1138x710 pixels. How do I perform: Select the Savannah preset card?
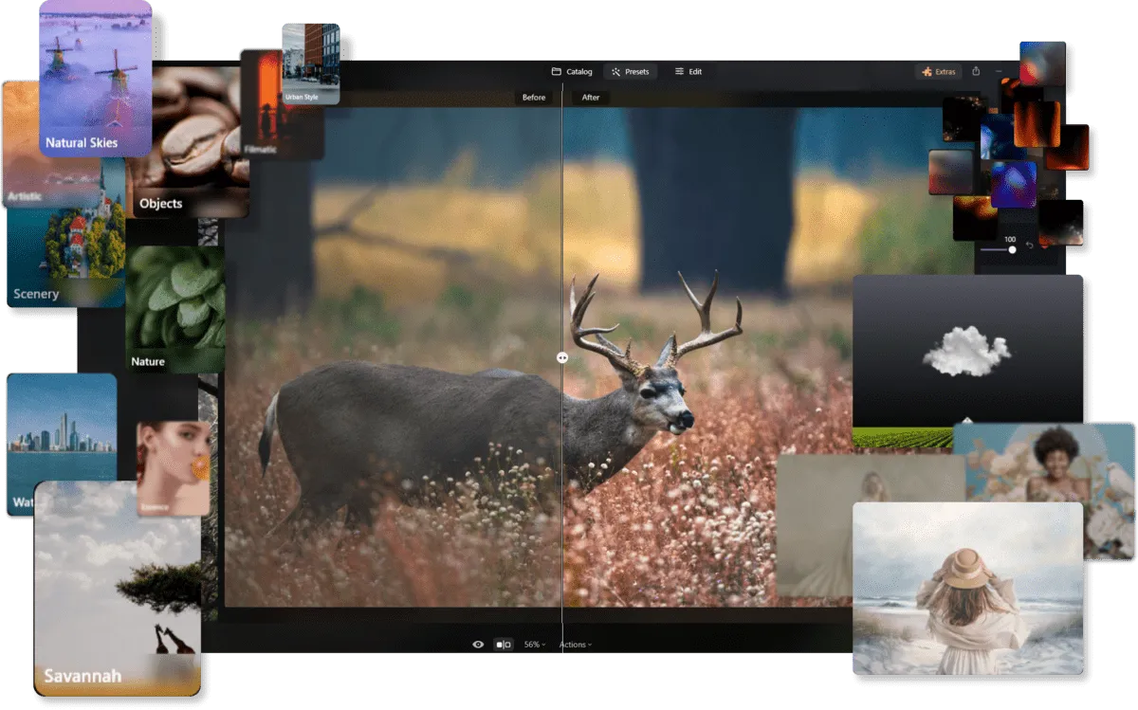(118, 590)
